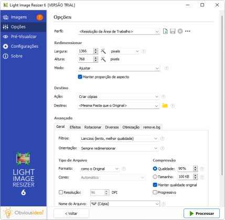Click the Light Image Resizer 6 logo
Image resolution: width=225 pixels, height=220 pixels.
click(x=23, y=173)
